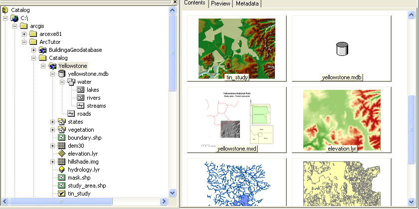Collapse the Catalog subfolder node under ArcTutor
This screenshot has width=419, height=209.
pos(34,58)
